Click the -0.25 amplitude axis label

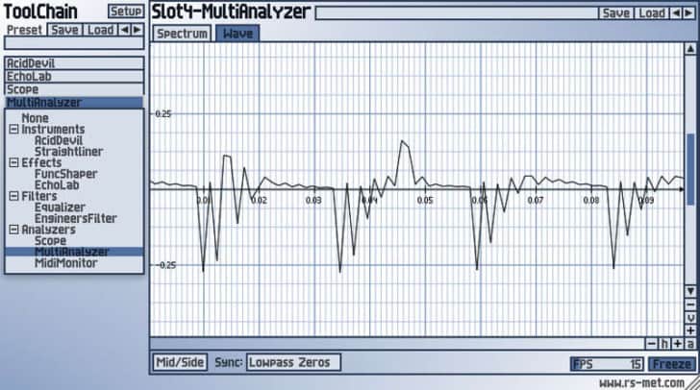tap(166, 265)
